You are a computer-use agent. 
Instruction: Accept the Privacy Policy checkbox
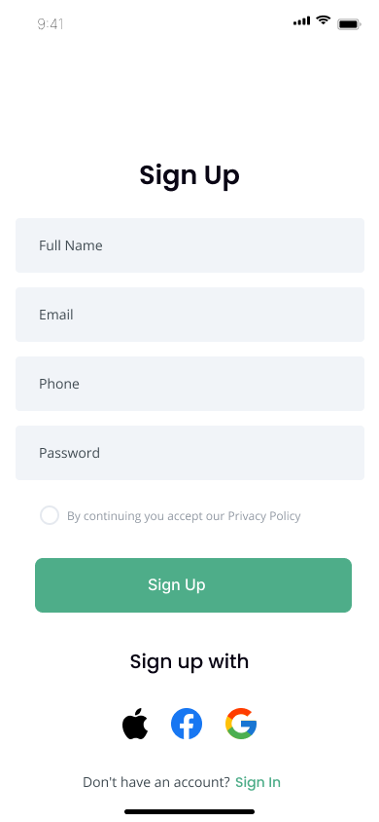tap(50, 515)
